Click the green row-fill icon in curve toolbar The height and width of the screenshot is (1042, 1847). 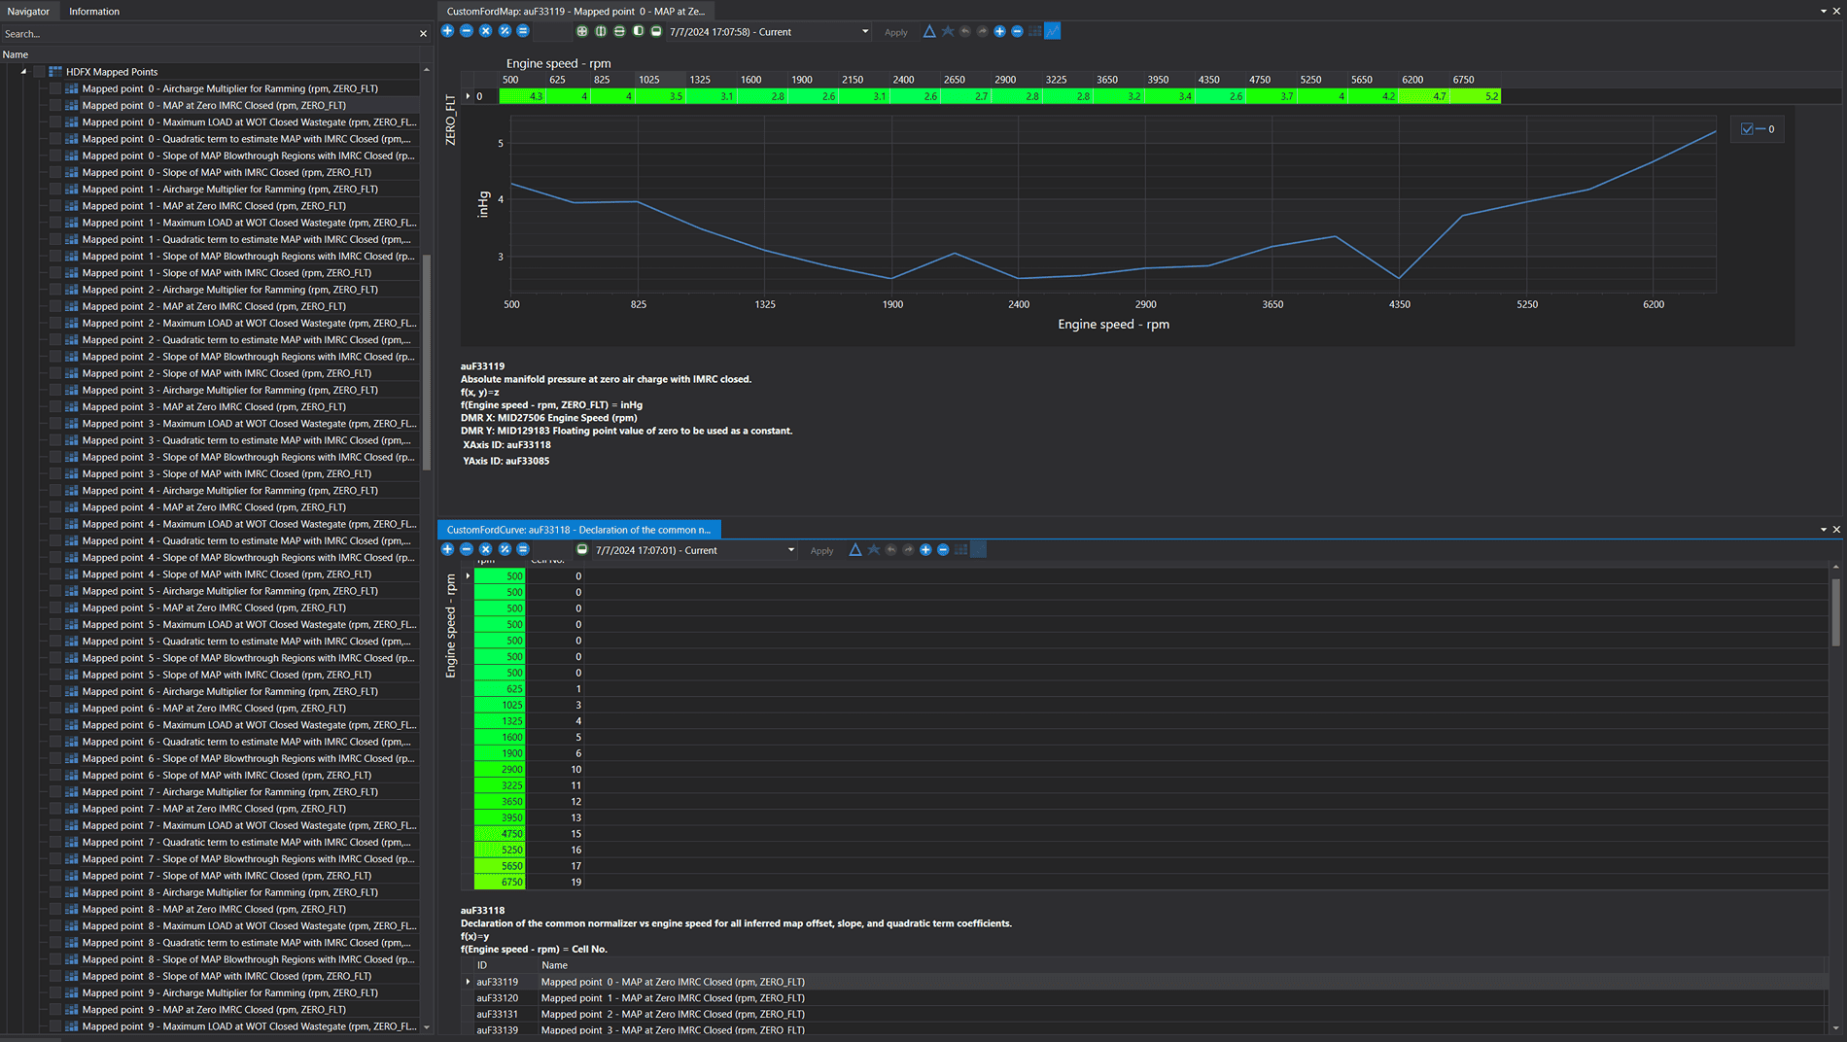(582, 549)
